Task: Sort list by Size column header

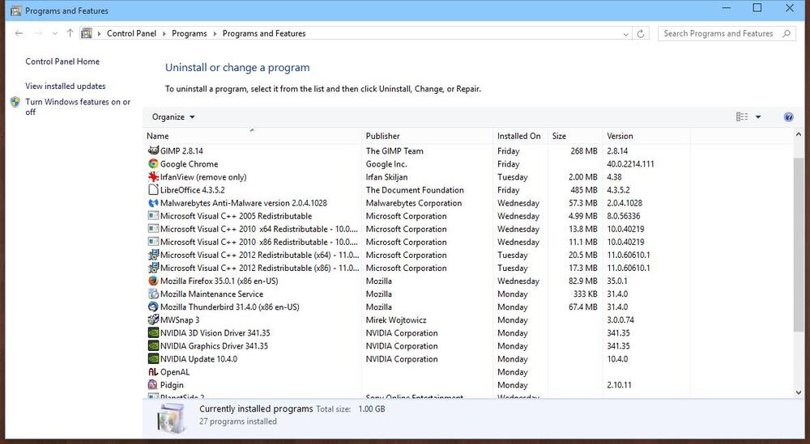Action: tap(575, 136)
